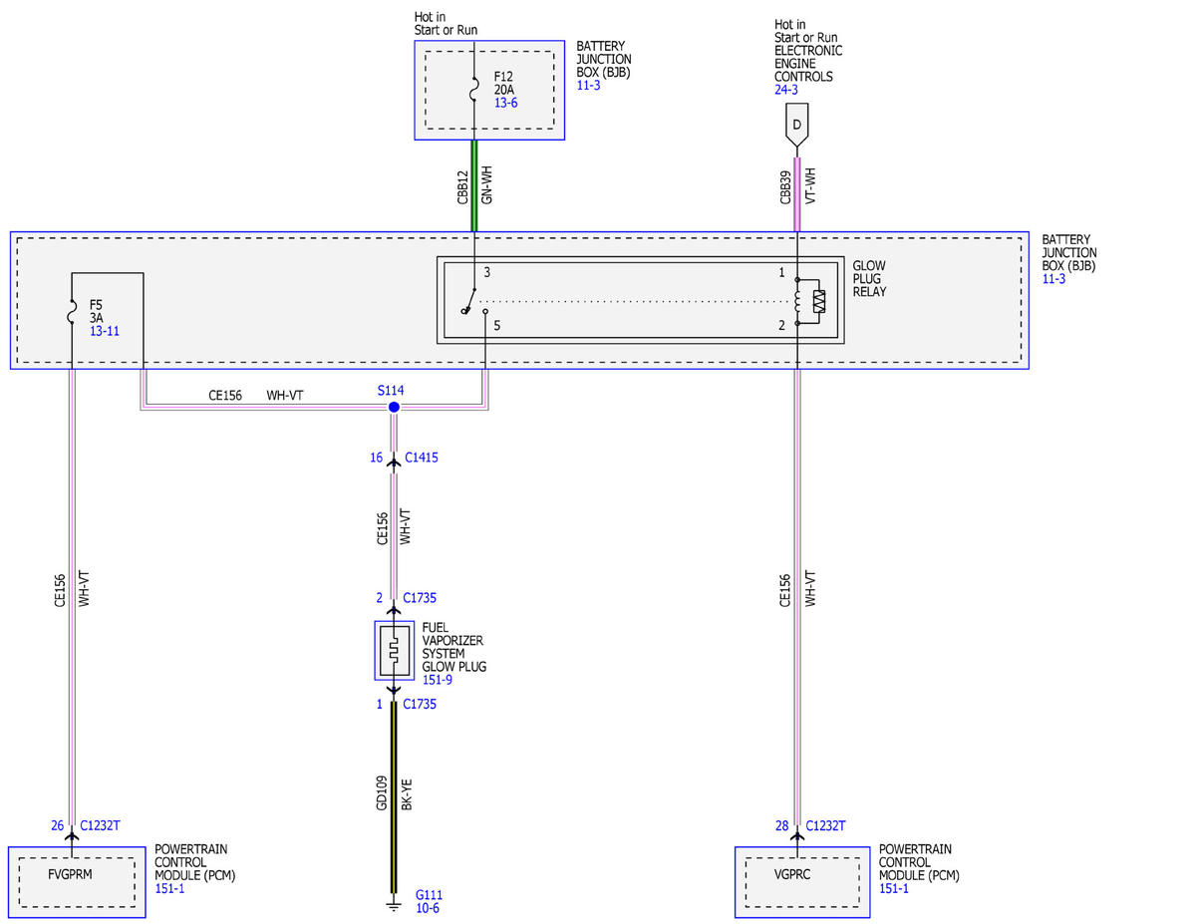Open the 11-3 link beside the glow plug relay box
This screenshot has height=924, width=1196.
point(1053,279)
